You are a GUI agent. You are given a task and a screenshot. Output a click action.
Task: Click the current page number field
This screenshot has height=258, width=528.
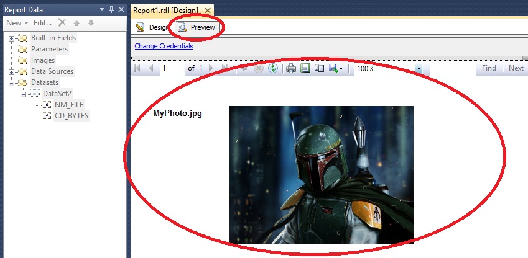[x=172, y=68]
